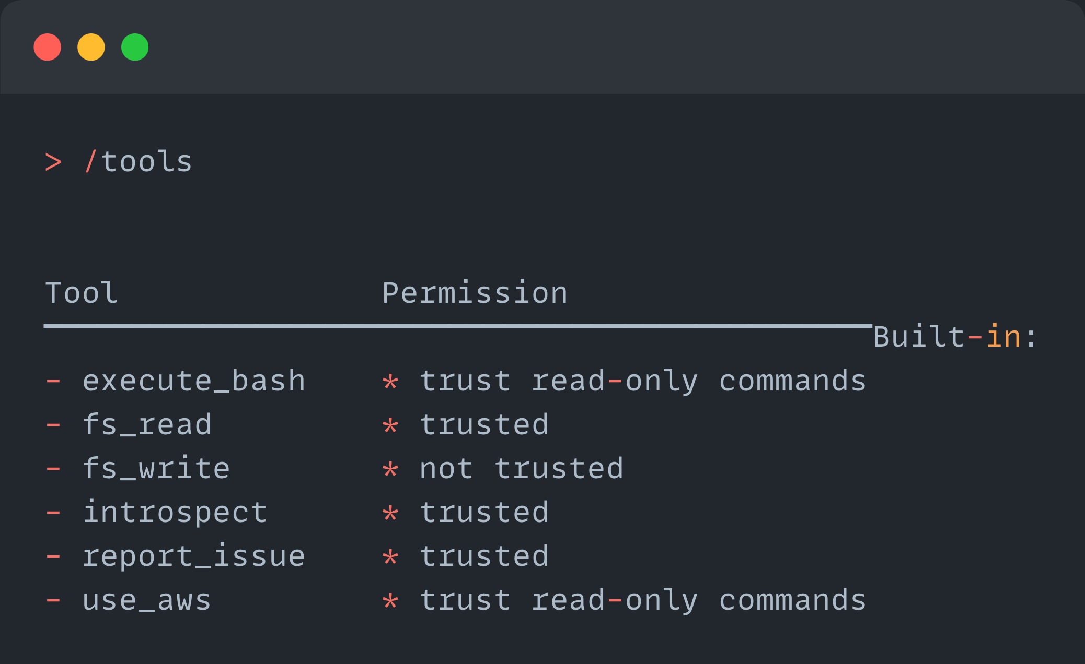Select the execute_bash tool entry
Image resolution: width=1085 pixels, height=664 pixels.
tap(194, 381)
